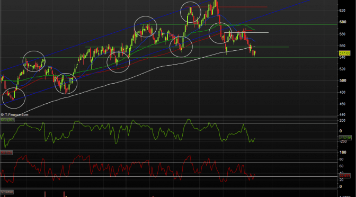Click the 560 price axis label
This screenshot has height=197, width=356.
(342, 46)
